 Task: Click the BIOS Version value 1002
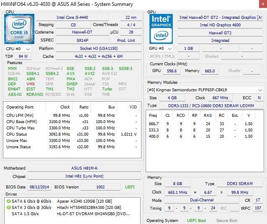(x=100, y=187)
